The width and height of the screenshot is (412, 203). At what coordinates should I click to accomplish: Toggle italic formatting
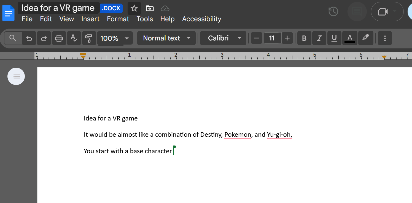coord(319,38)
